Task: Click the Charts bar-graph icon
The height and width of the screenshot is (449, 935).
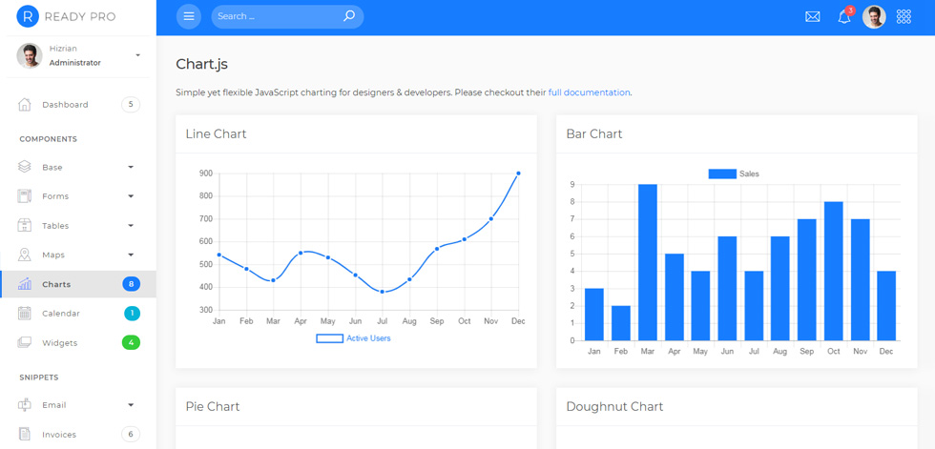Action: [x=25, y=284]
